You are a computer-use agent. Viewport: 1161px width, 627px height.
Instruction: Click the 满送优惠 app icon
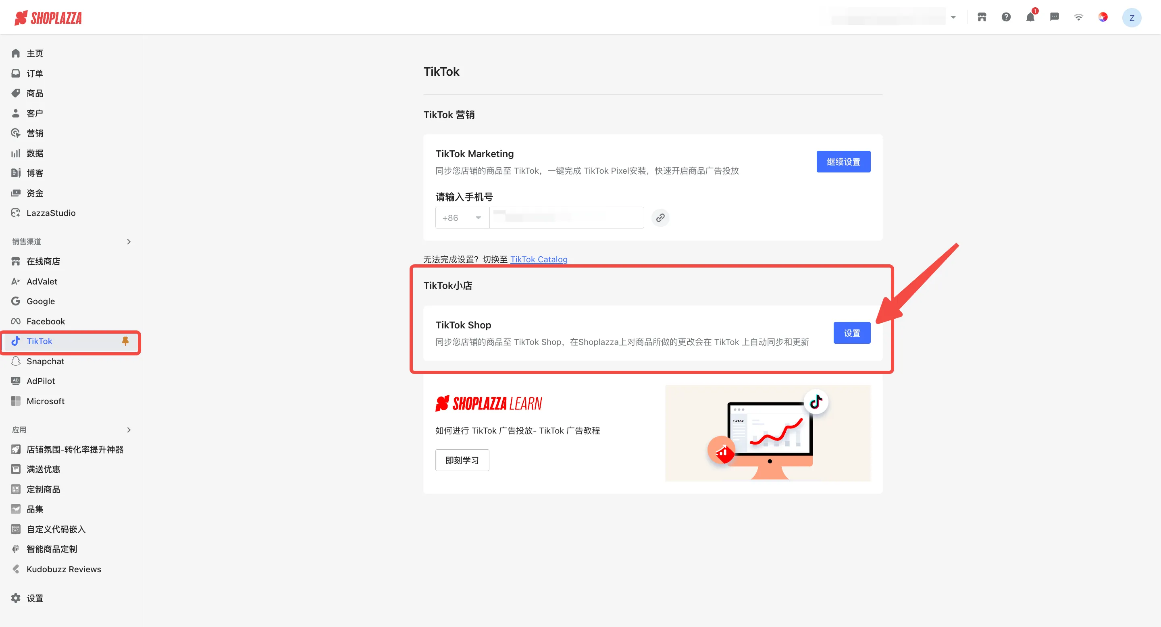coord(16,469)
